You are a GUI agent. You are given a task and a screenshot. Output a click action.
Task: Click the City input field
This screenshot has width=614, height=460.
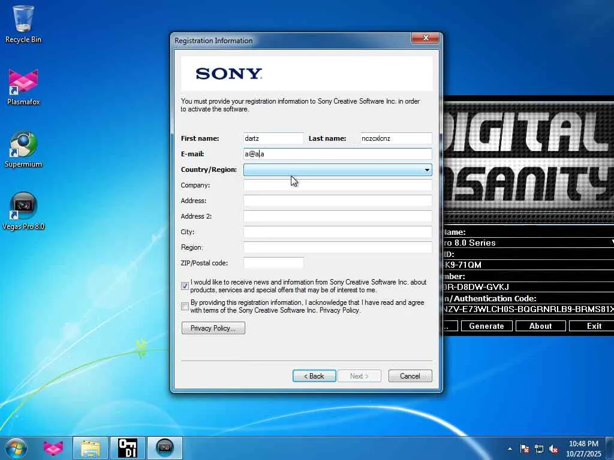tap(338, 232)
